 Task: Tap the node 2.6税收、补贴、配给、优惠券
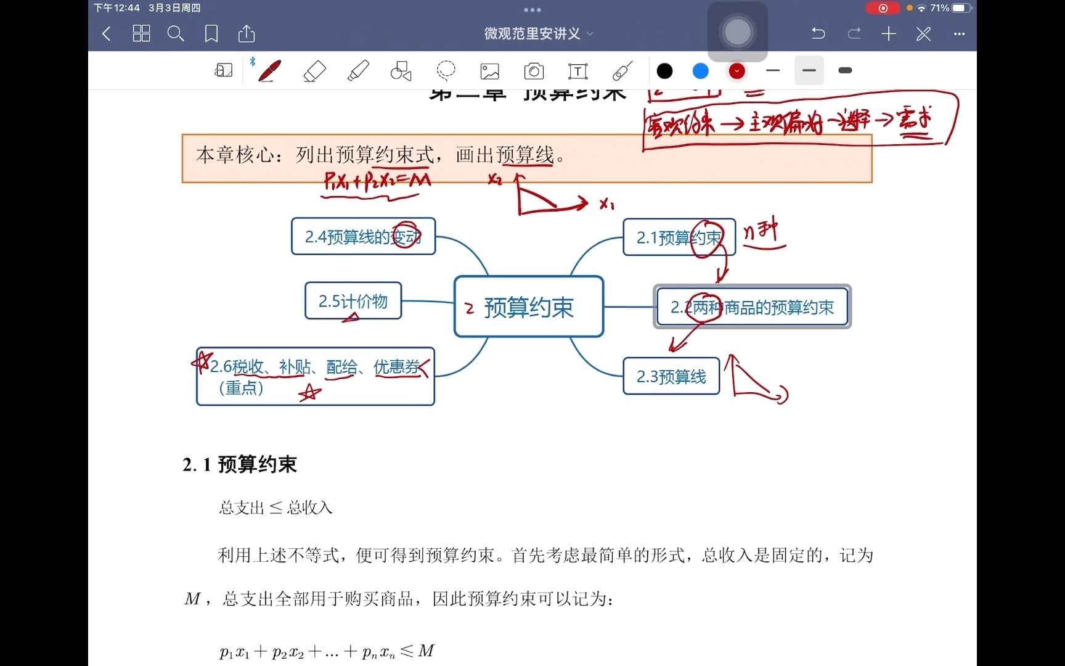click(315, 377)
